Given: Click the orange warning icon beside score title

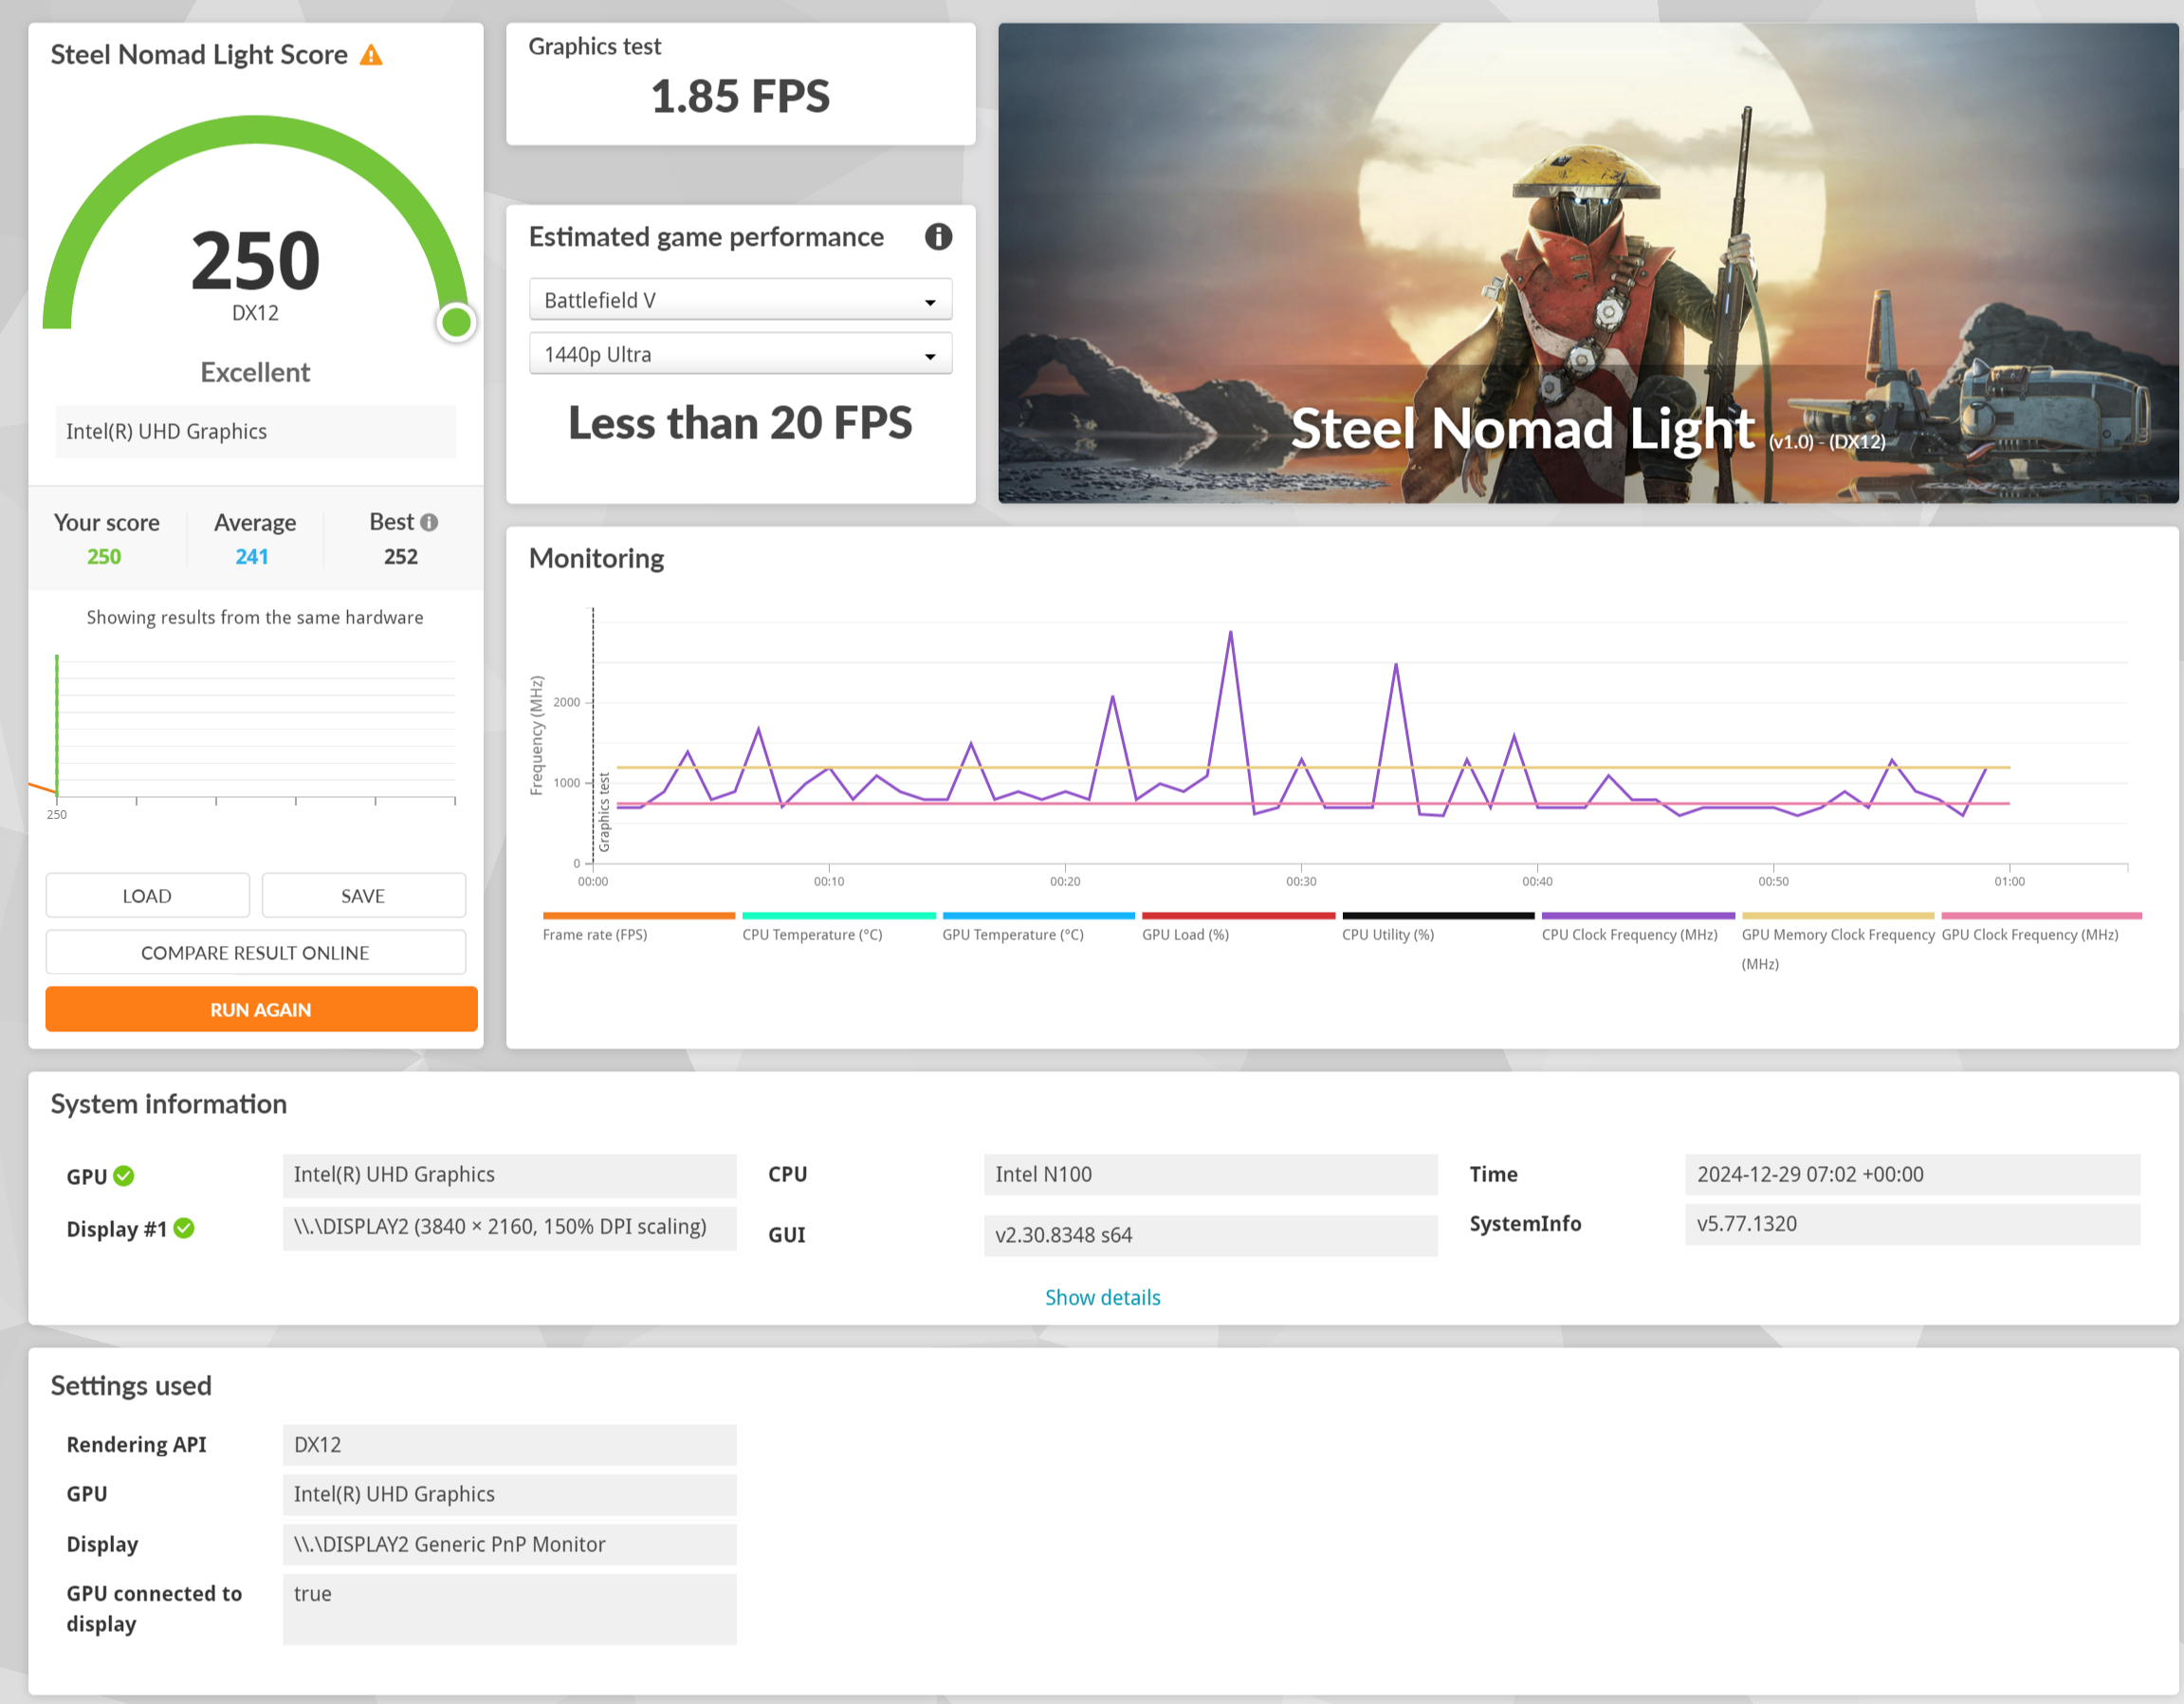Looking at the screenshot, I should click(x=371, y=55).
